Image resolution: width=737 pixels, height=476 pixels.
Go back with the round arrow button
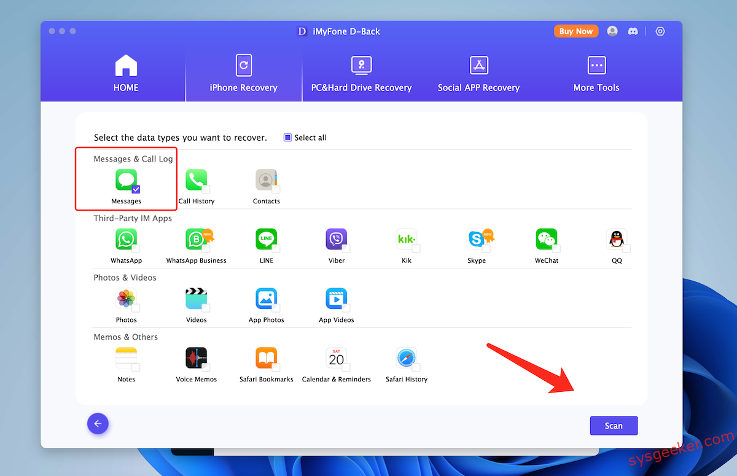point(98,424)
